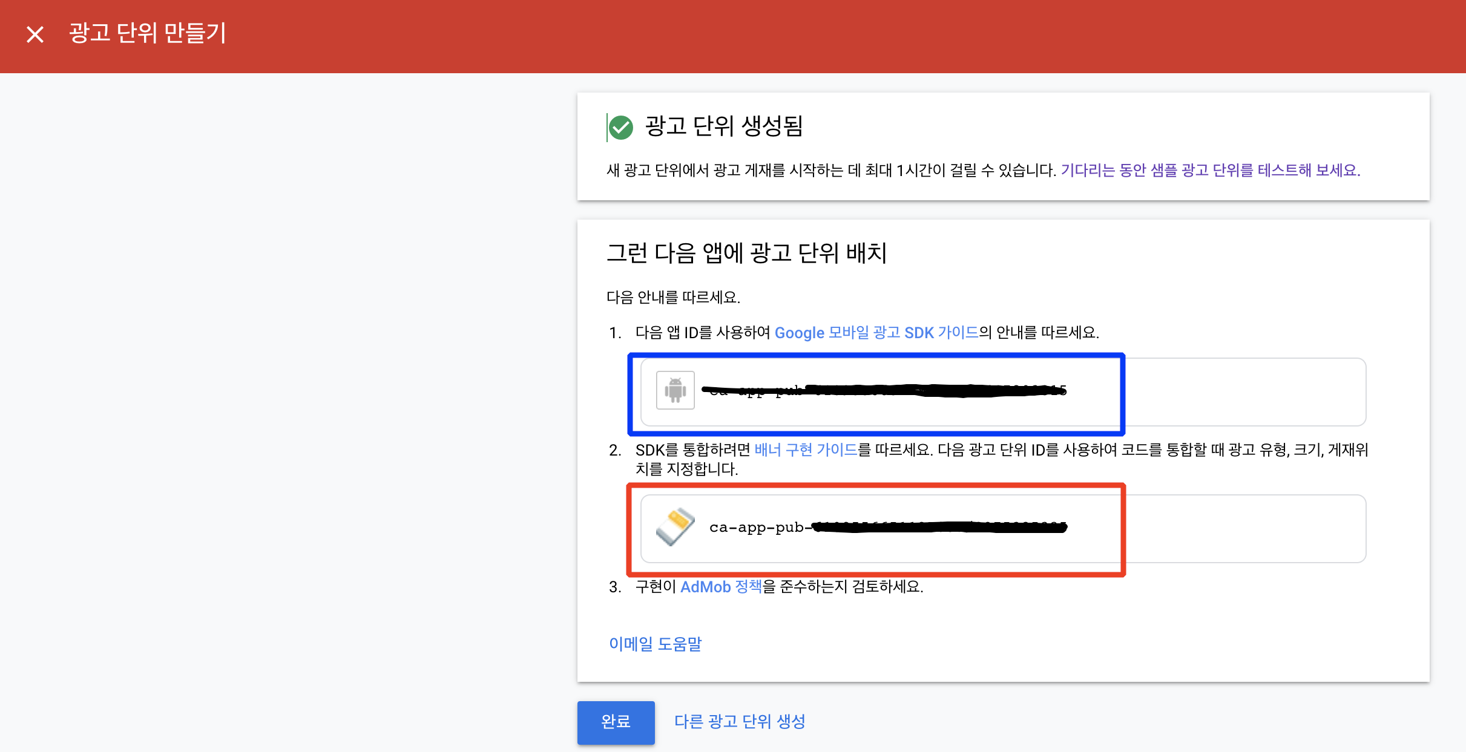Click the 광고 단위 생성됨 heading
Image resolution: width=1466 pixels, height=752 pixels.
[723, 126]
